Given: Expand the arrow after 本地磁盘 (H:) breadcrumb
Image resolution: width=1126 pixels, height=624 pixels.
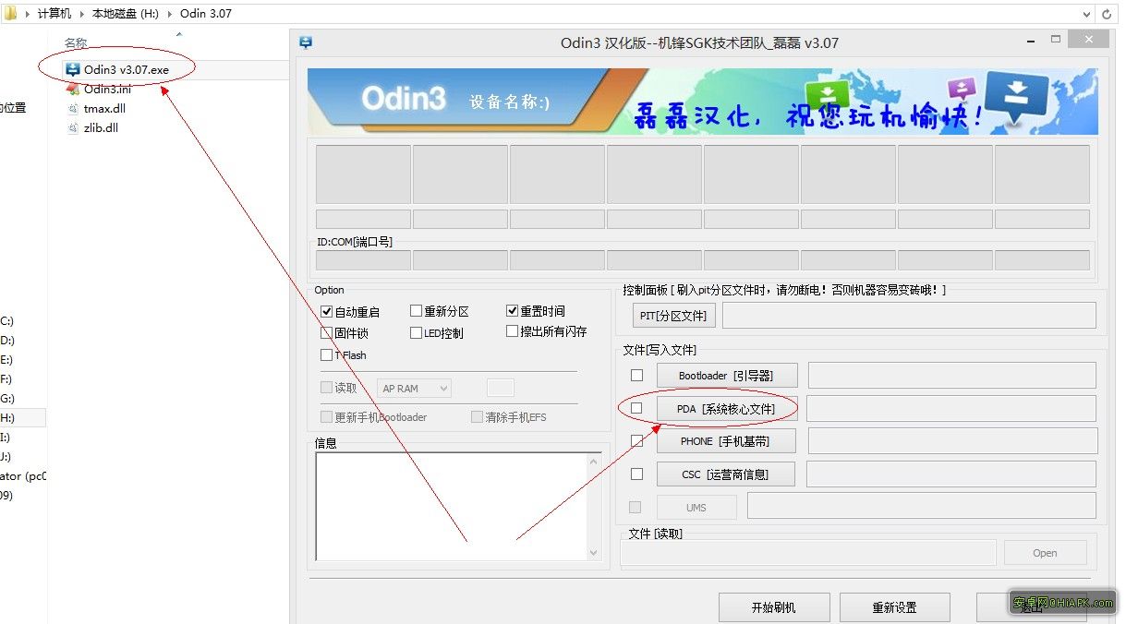Looking at the screenshot, I should point(170,14).
